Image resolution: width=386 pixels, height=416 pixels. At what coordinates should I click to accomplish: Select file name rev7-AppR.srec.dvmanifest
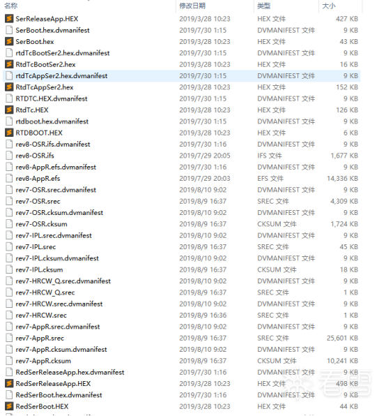[58, 327]
